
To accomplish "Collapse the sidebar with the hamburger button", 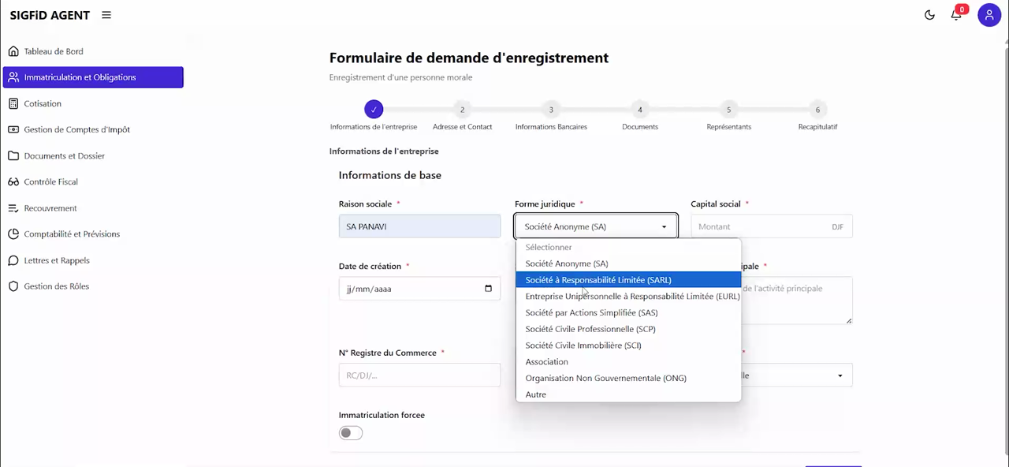I will pos(106,14).
